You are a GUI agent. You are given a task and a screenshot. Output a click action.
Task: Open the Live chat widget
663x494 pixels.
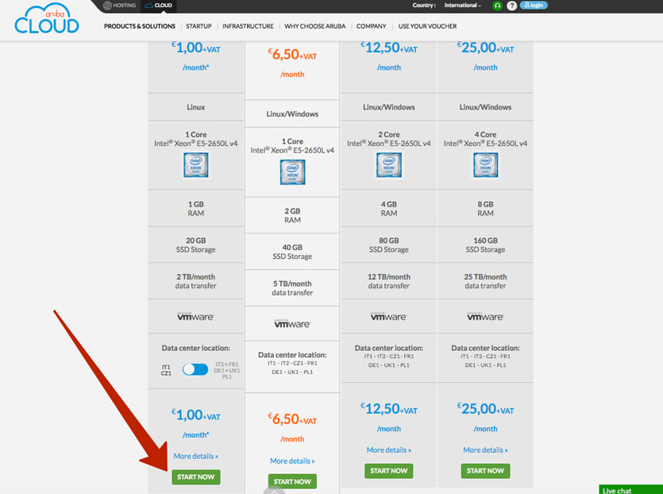pos(631,489)
